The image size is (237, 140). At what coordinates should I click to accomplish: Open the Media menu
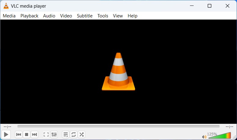click(9, 16)
